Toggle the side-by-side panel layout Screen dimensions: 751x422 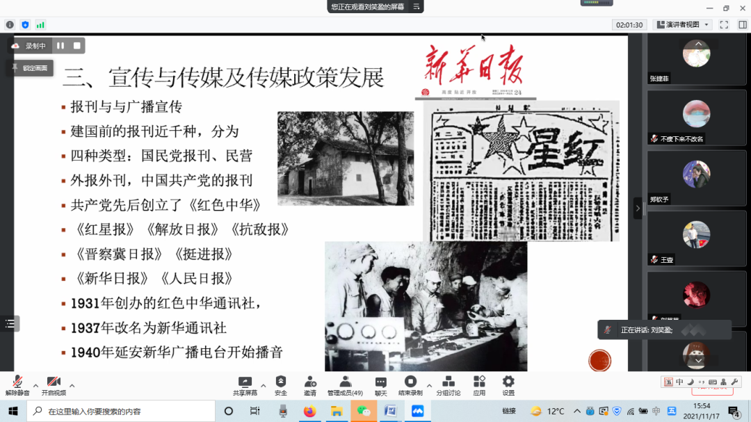point(742,25)
